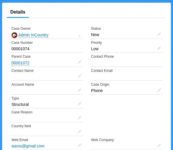This screenshot has width=173, height=150.
Task: Open the Details tab
Action: (18, 12)
